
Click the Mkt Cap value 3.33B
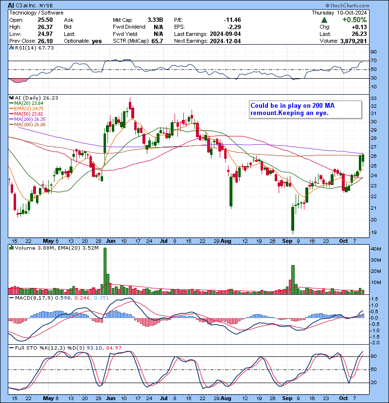pos(155,20)
